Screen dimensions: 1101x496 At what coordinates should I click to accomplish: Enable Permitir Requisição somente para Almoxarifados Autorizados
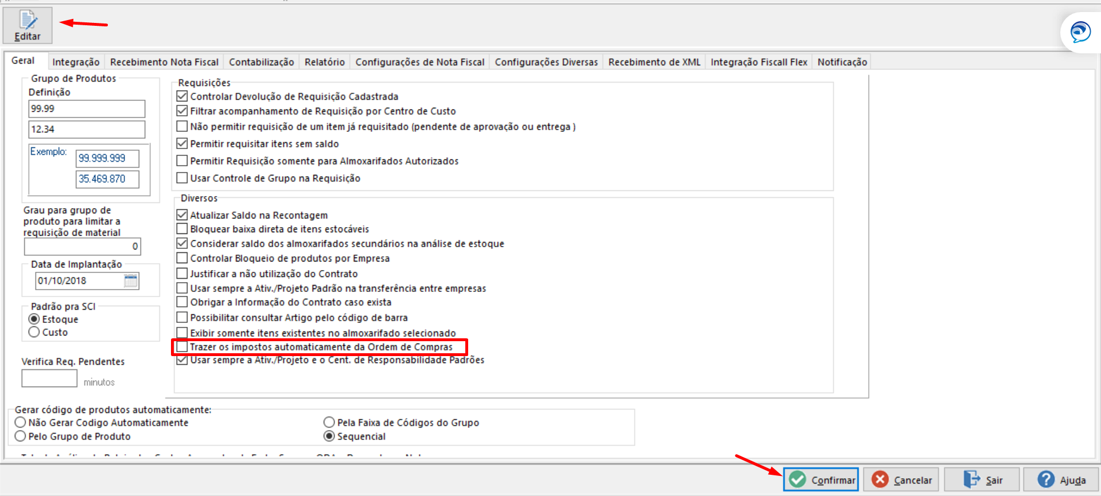182,161
